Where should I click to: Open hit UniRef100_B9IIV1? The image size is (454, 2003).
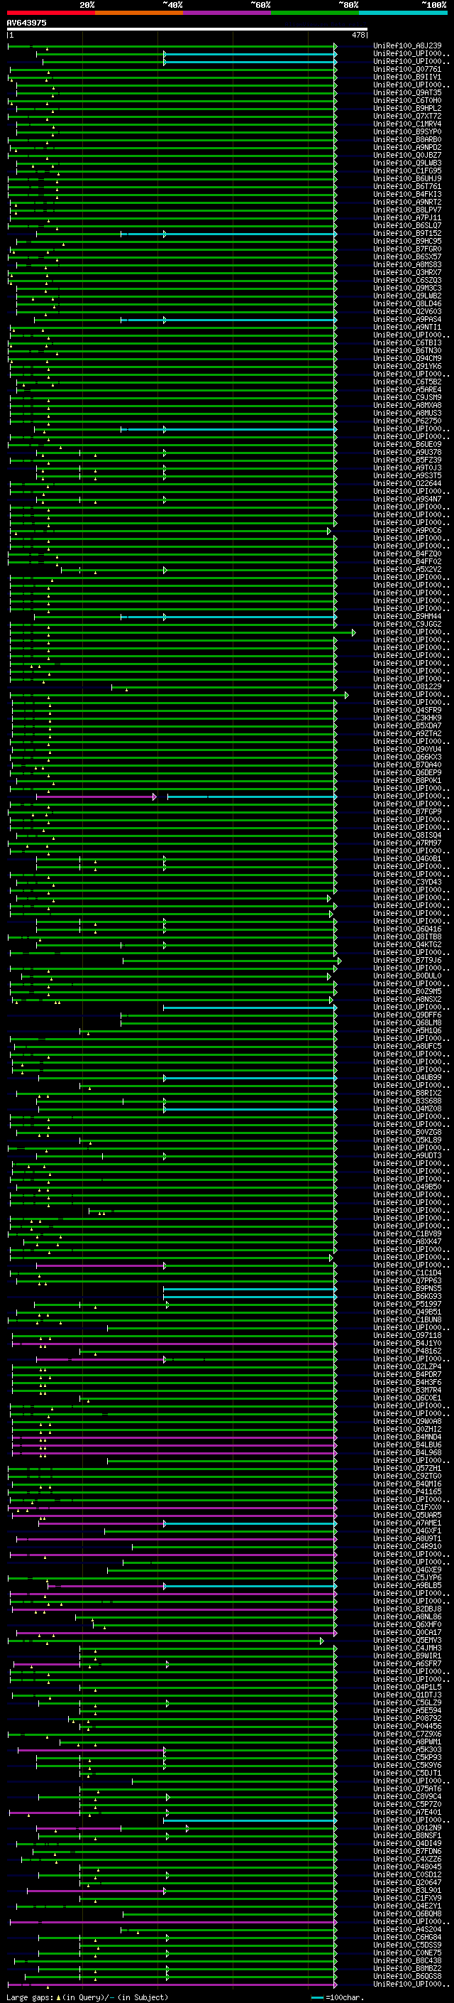407,77
